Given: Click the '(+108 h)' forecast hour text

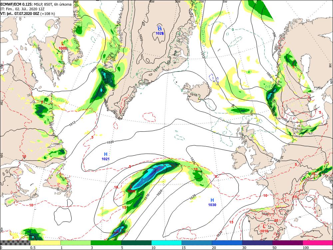Looking at the screenshot, I should pyautogui.click(x=47, y=14).
